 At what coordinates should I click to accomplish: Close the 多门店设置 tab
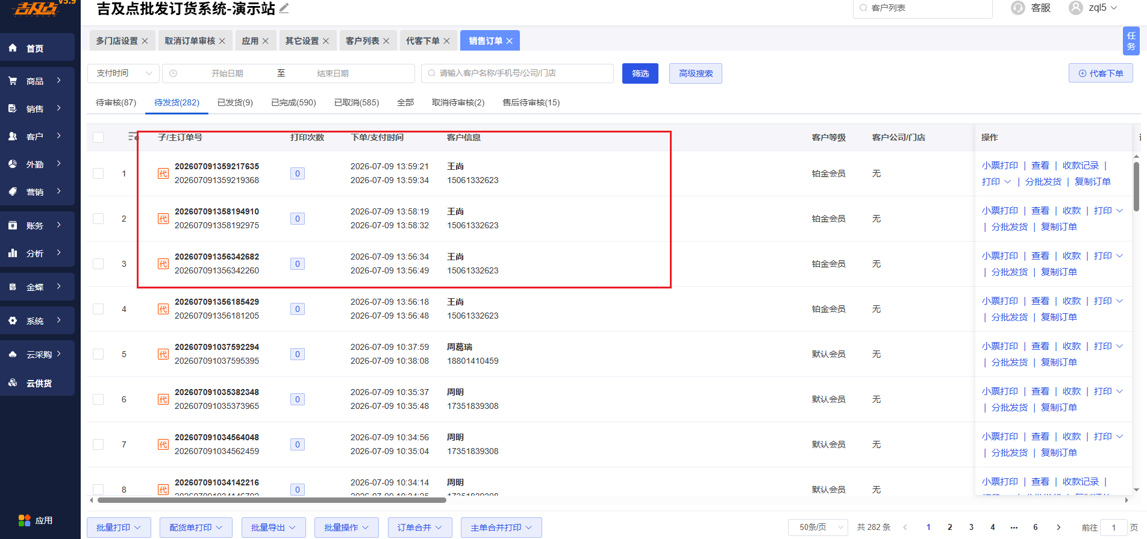point(145,41)
